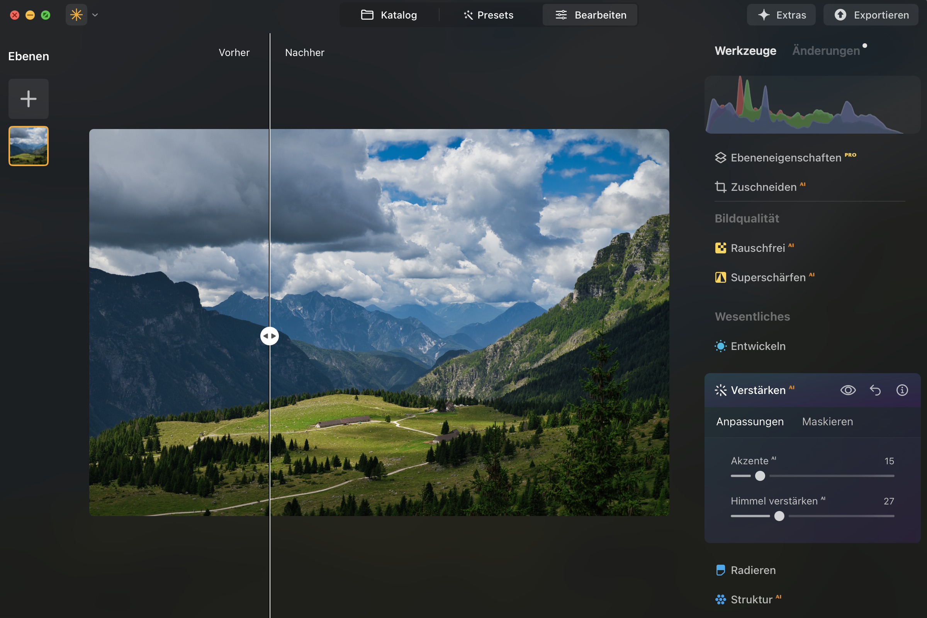Image resolution: width=927 pixels, height=618 pixels.
Task: Open the Änderungen panel
Action: point(825,51)
